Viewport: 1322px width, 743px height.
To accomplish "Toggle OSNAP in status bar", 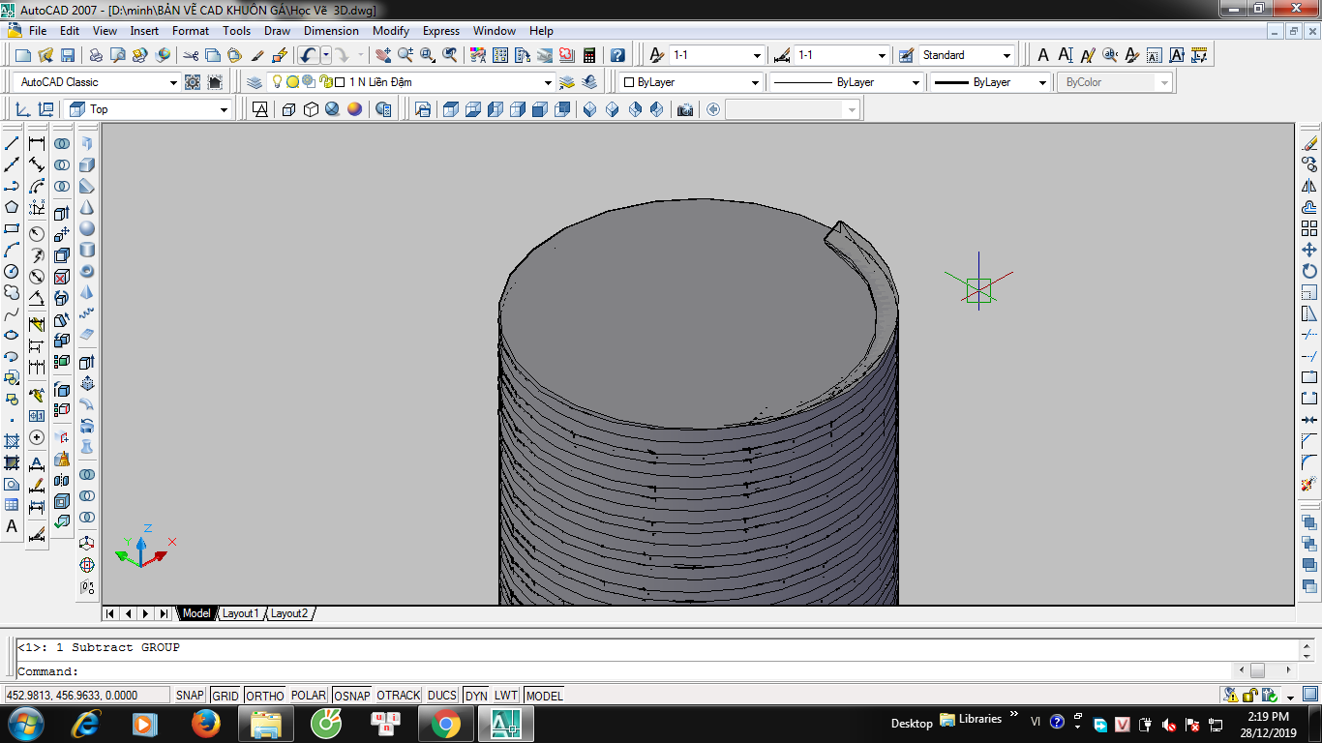I will (352, 696).
